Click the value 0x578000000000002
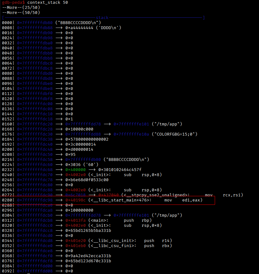Viewport: 259px width, 274px height. 87,139
